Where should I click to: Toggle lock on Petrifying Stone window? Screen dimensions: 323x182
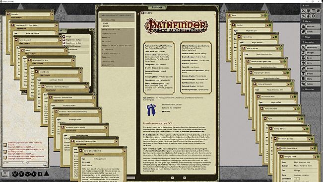pos(315,157)
